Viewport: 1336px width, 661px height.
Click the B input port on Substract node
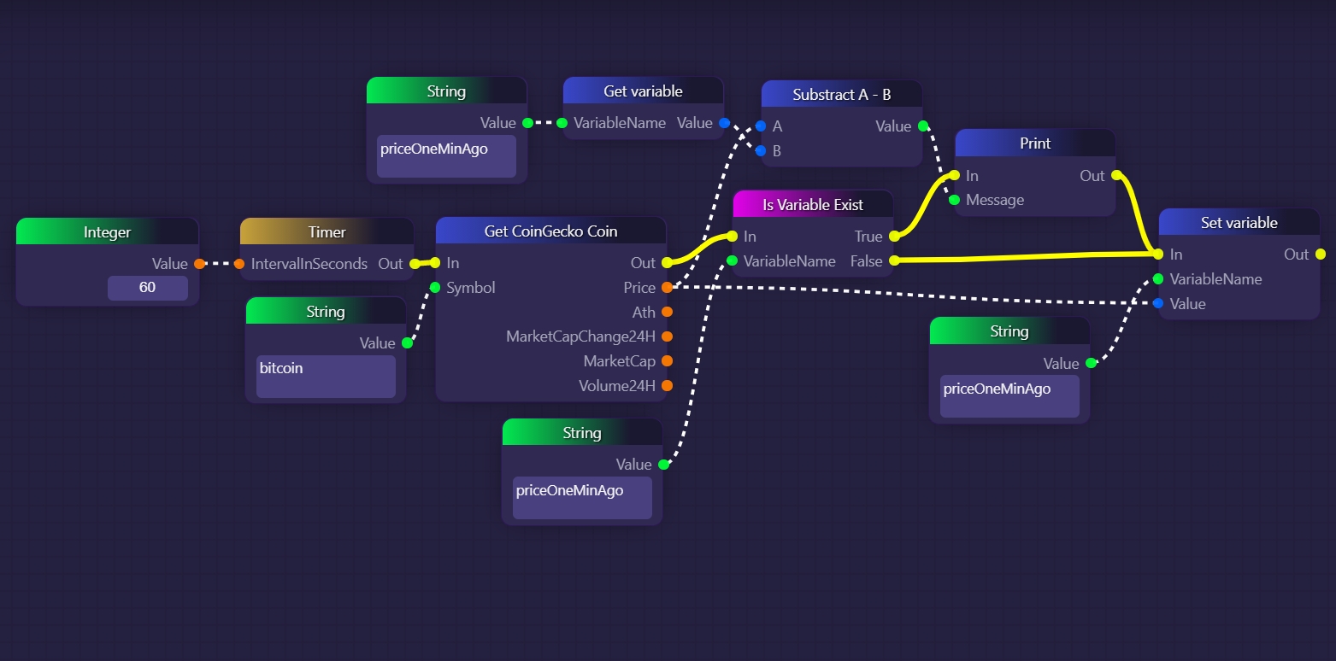(x=761, y=151)
